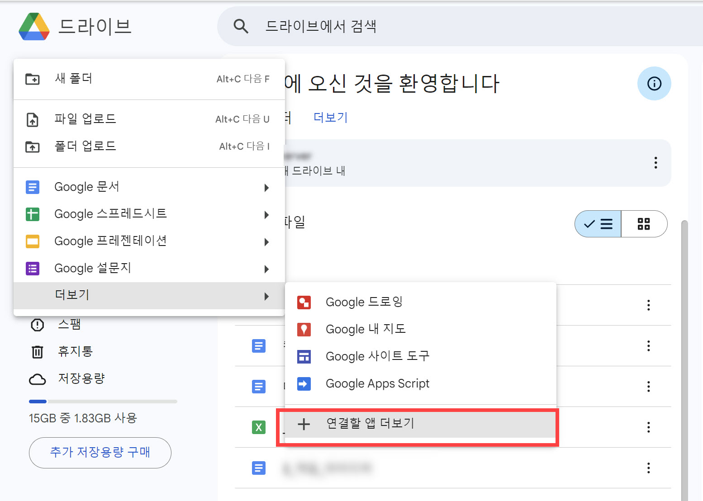Click the folder upload icon
The height and width of the screenshot is (501, 703).
click(x=33, y=147)
